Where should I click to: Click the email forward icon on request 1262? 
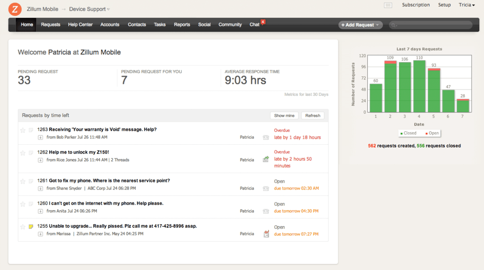click(x=266, y=159)
